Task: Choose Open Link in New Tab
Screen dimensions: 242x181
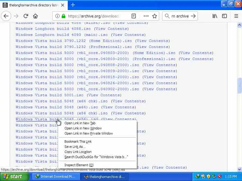Action: 80,123
